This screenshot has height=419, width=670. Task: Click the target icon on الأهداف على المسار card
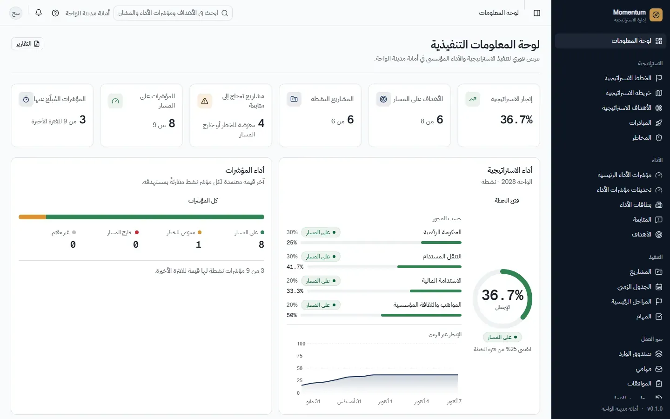(x=383, y=99)
